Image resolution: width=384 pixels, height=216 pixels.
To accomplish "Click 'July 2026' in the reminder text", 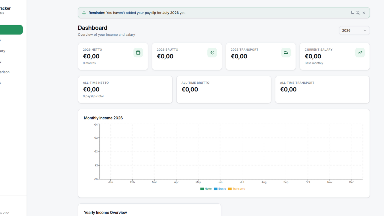I will coord(170,13).
